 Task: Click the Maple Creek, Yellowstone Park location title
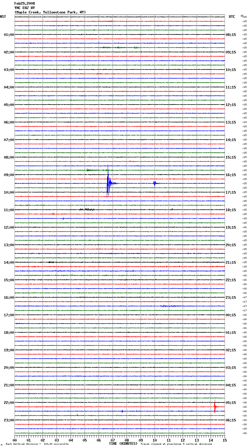click(50, 12)
